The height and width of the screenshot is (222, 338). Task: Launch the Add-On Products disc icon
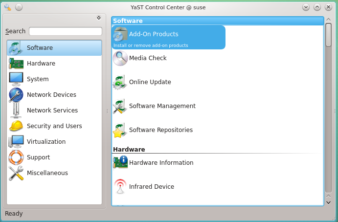pyautogui.click(x=120, y=35)
